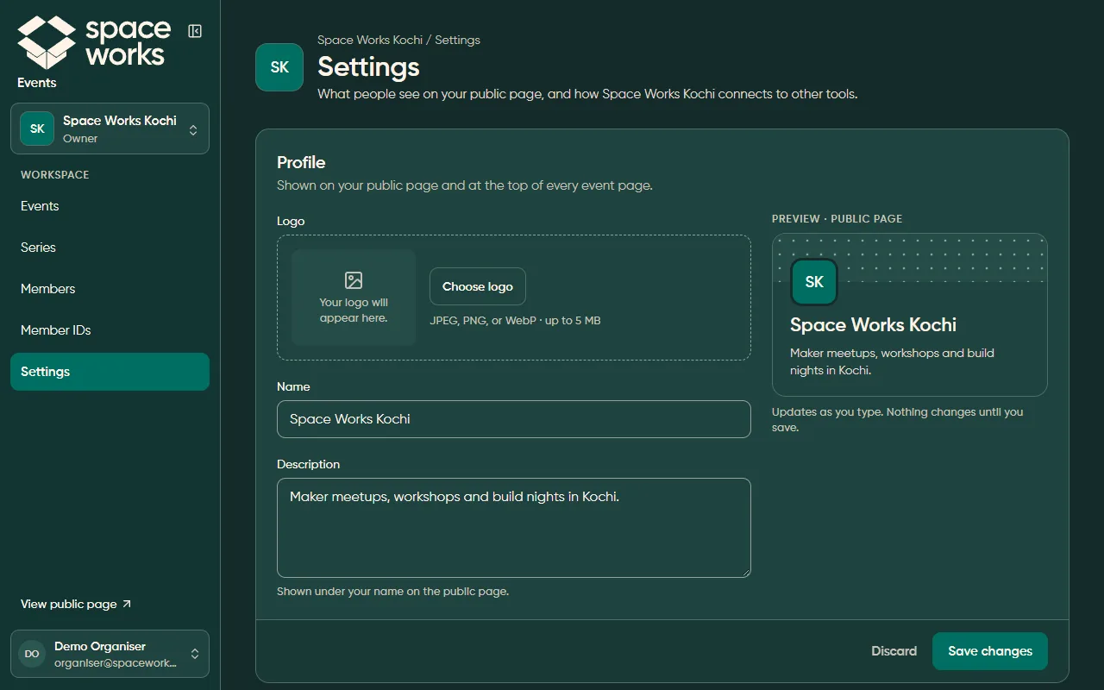Screen dimensions: 1104x690
Task: Click the SK logo in the public page preview
Action: [814, 282]
